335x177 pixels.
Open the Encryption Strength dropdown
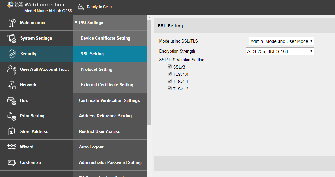point(280,51)
